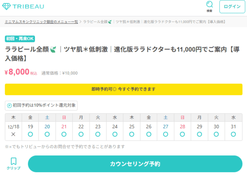The image size is (247, 175).
Task: Select the available circle for Sunday 28
Action: pos(182,134)
